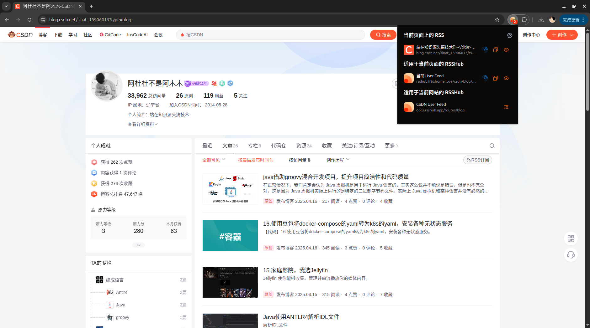Open GitCode nav link
The image size is (590, 328).
click(x=110, y=35)
